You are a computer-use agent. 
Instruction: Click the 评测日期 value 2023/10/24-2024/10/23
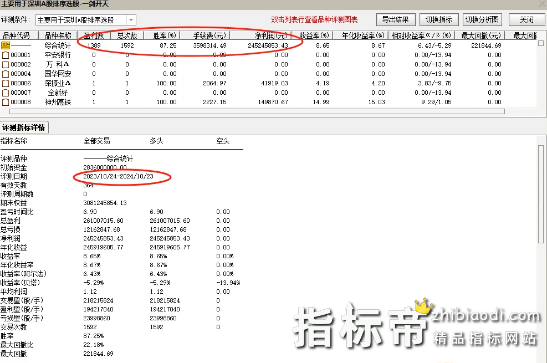[x=118, y=176]
